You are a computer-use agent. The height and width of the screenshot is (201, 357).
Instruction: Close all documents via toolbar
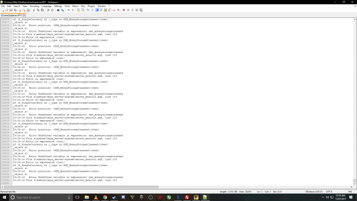tap(24, 10)
